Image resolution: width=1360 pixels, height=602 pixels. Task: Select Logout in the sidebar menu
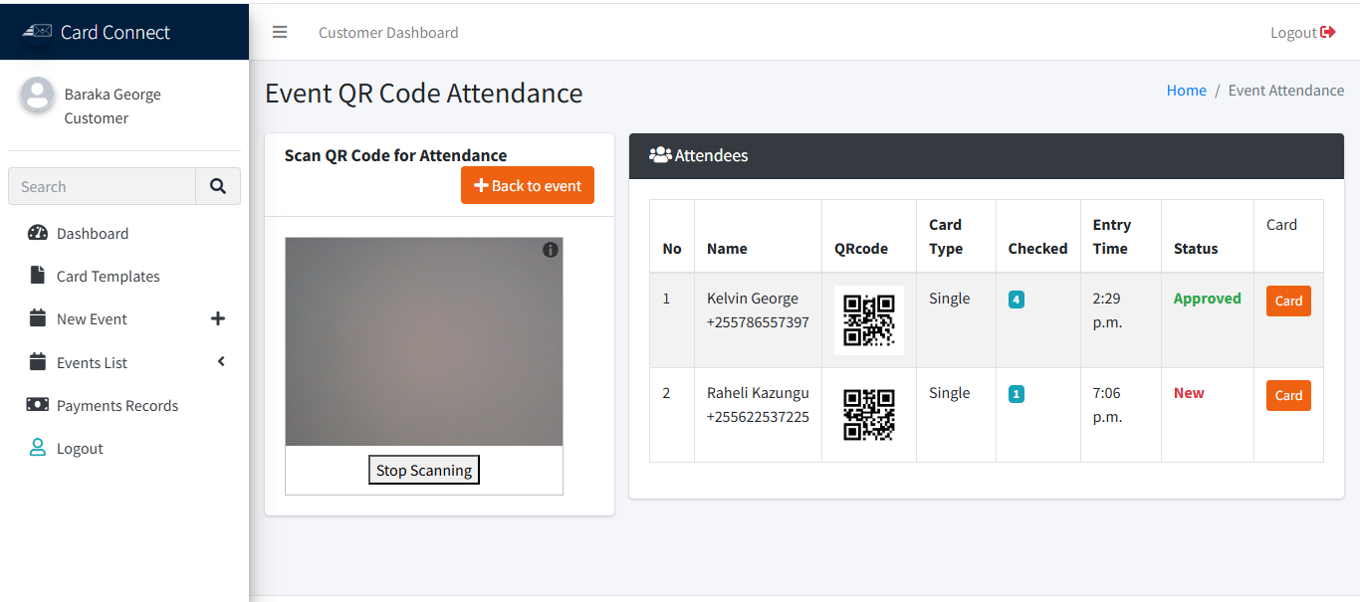[80, 448]
